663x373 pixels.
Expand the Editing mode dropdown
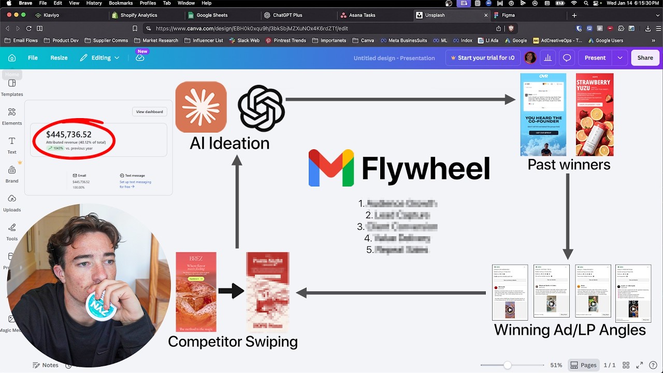click(100, 58)
